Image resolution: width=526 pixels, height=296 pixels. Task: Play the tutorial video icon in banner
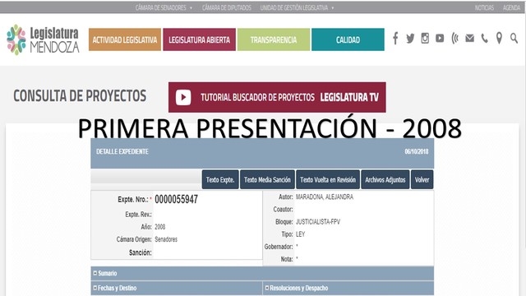[183, 97]
